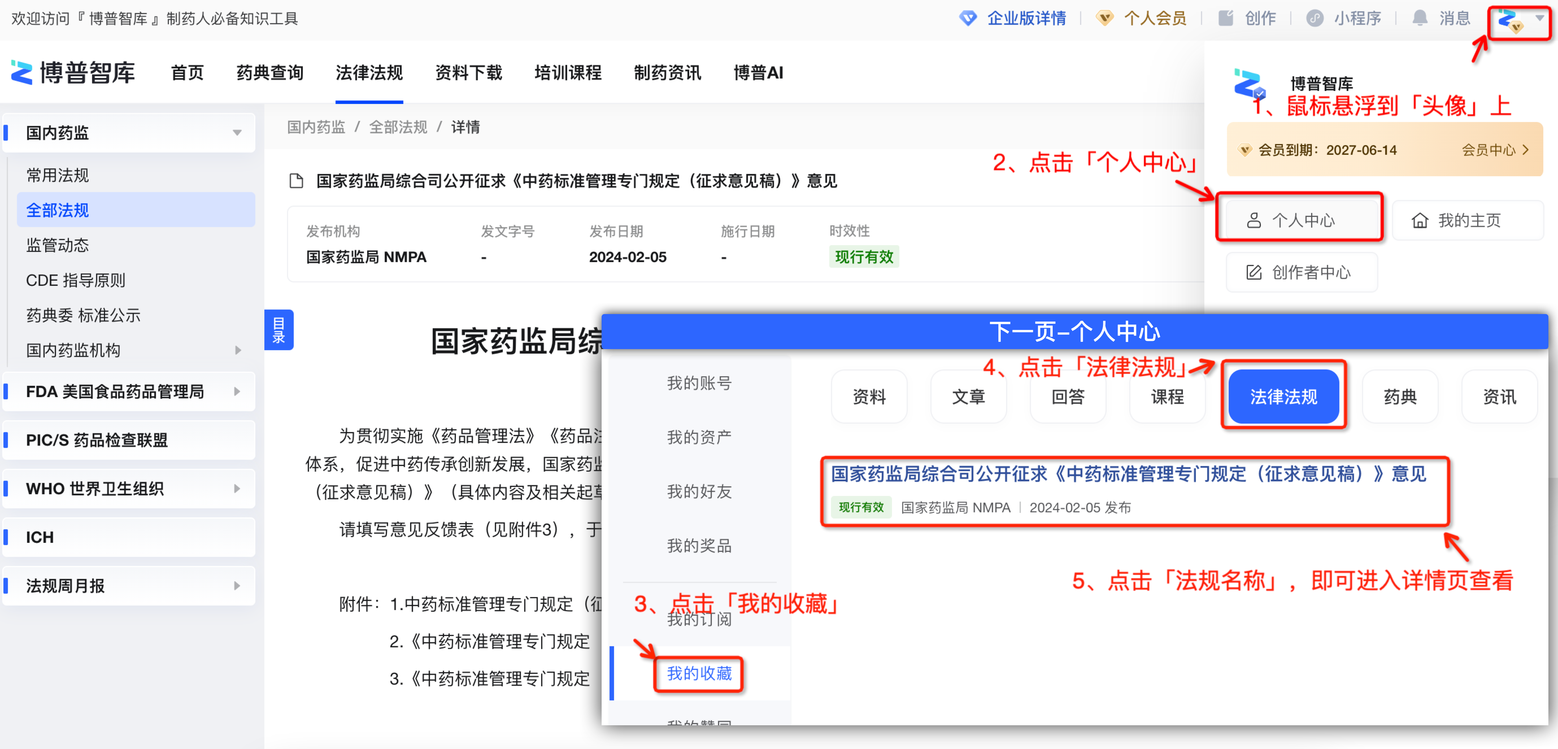Select 全部法规 in the sidebar
Screen dimensions: 1558x749
[136, 210]
